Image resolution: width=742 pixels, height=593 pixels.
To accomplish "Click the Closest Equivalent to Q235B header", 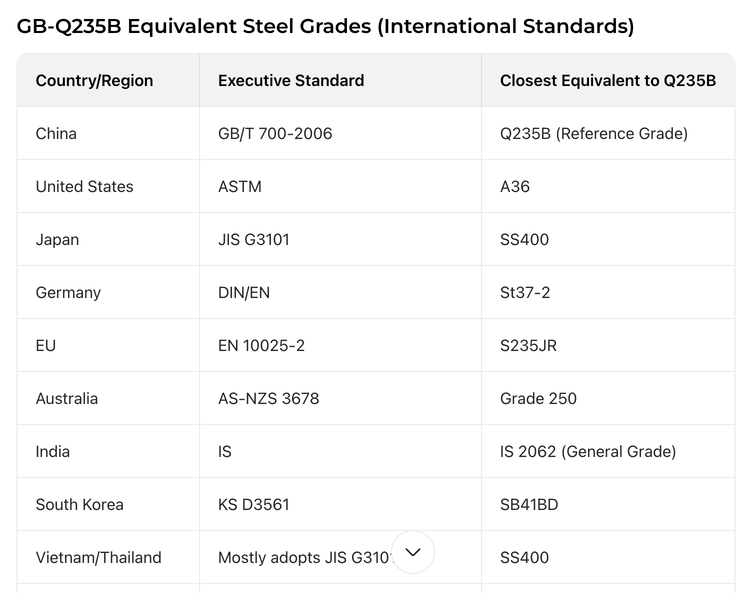I will pos(608,80).
